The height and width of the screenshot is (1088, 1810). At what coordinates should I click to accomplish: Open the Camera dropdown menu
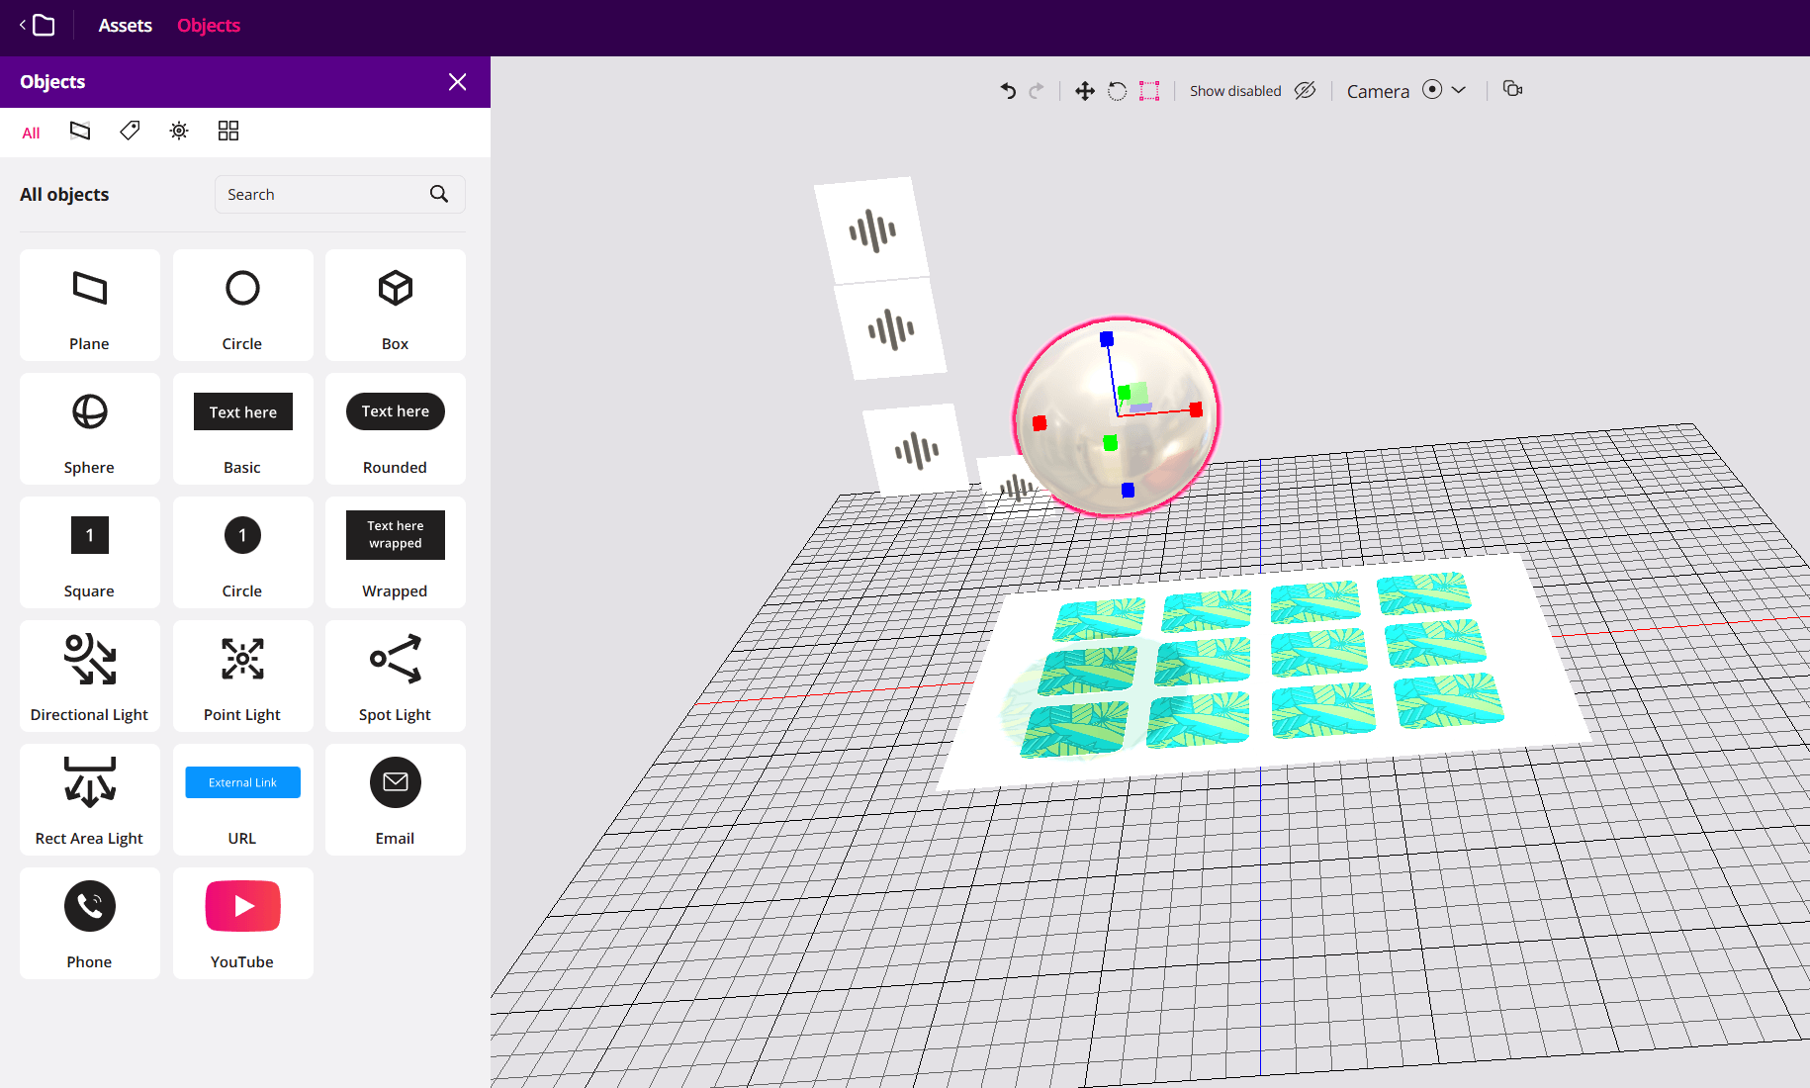(1458, 90)
